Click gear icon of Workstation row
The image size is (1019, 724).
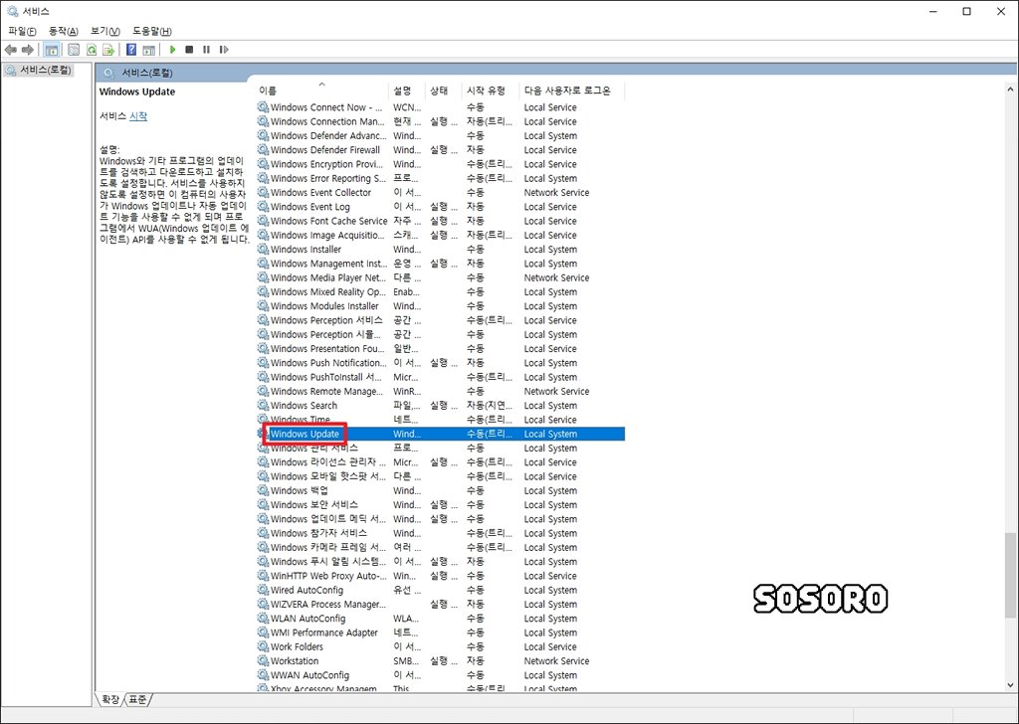pos(263,660)
